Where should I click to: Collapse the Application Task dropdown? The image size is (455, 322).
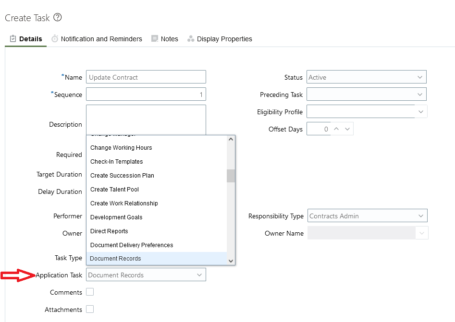pos(199,274)
